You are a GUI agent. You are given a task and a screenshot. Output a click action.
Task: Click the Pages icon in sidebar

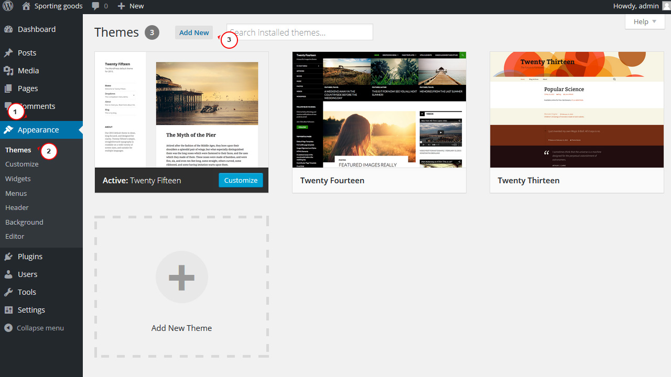(8, 88)
